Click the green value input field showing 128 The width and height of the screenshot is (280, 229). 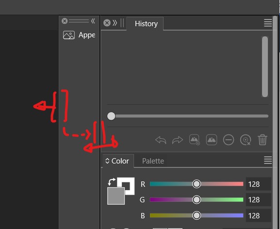(258, 200)
